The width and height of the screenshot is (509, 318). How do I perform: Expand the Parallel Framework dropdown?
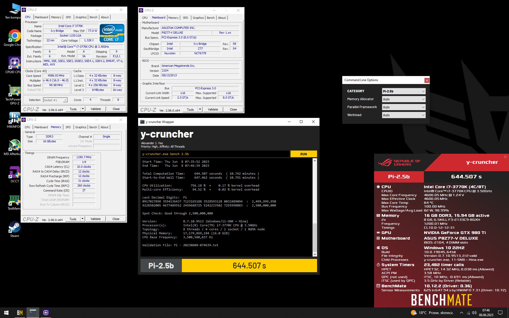pyautogui.click(x=403, y=107)
